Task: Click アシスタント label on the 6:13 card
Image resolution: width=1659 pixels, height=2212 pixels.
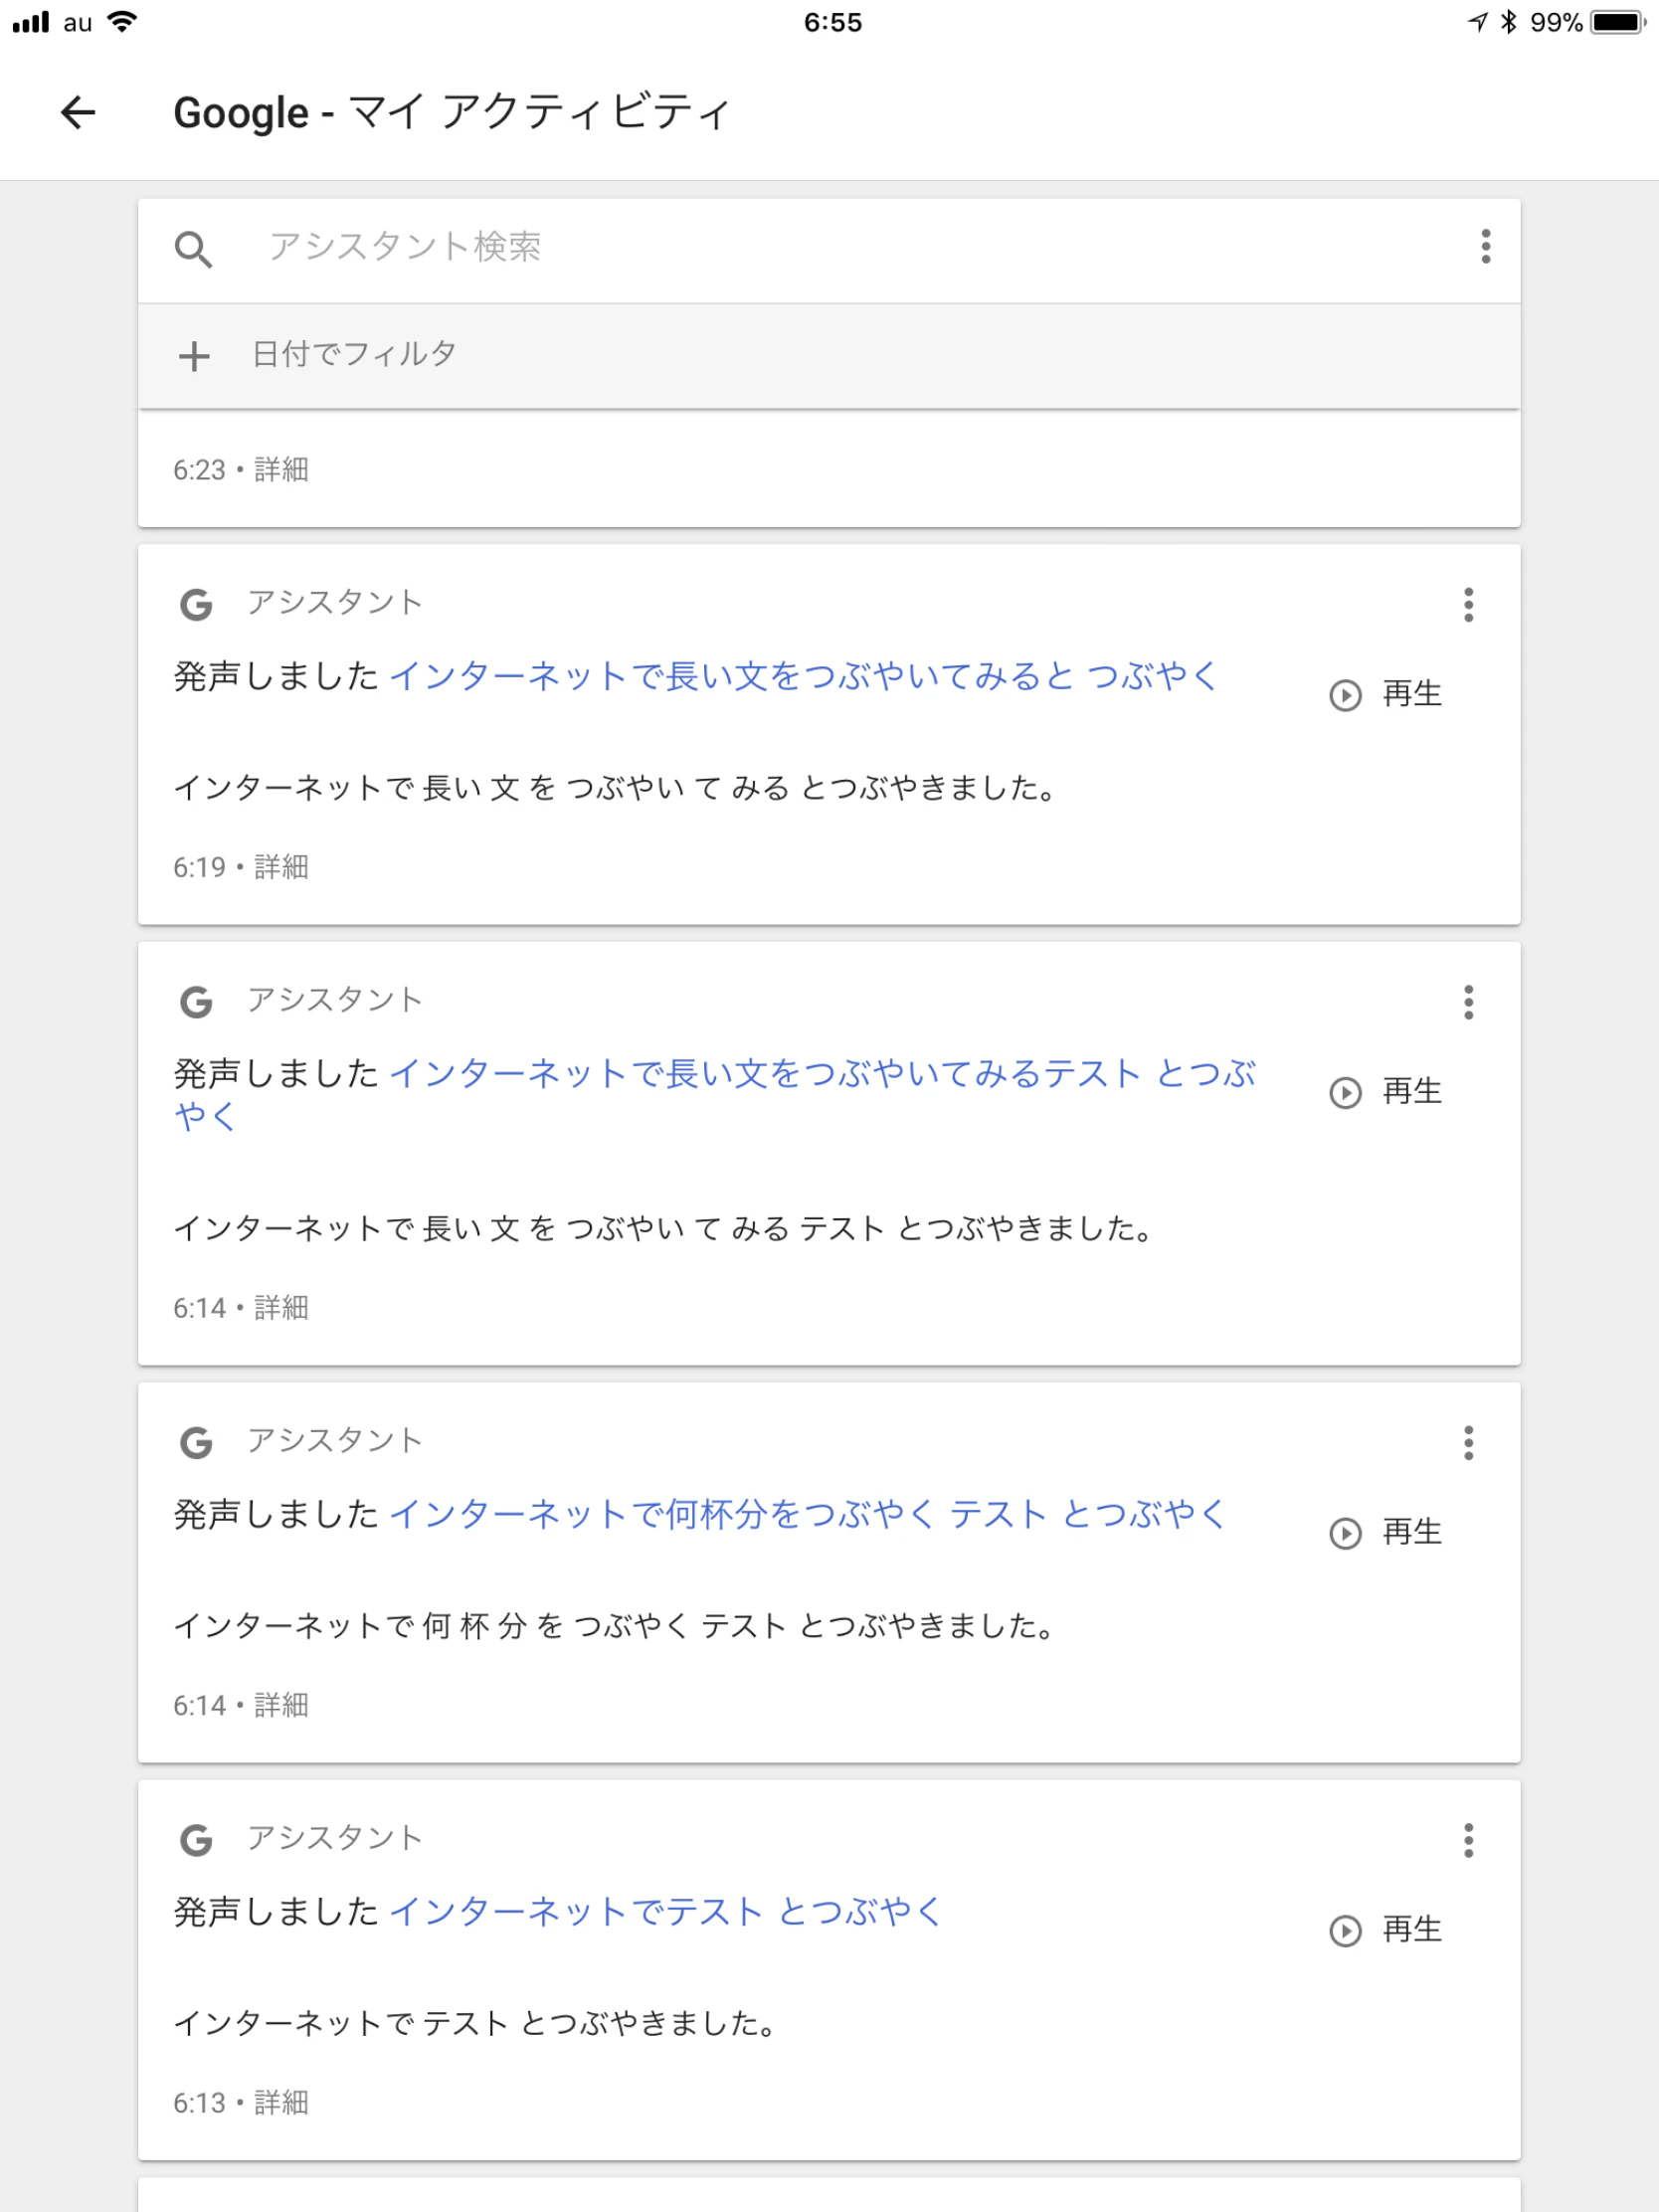Action: (x=335, y=1838)
